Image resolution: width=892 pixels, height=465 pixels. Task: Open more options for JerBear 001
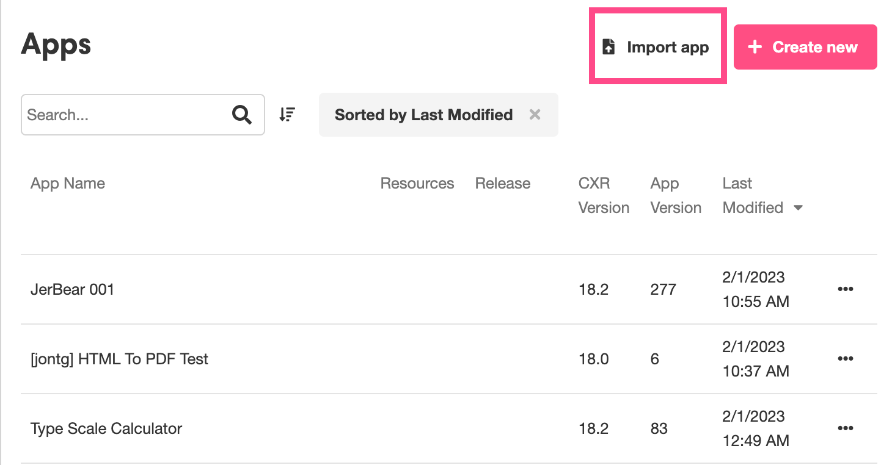tap(845, 289)
